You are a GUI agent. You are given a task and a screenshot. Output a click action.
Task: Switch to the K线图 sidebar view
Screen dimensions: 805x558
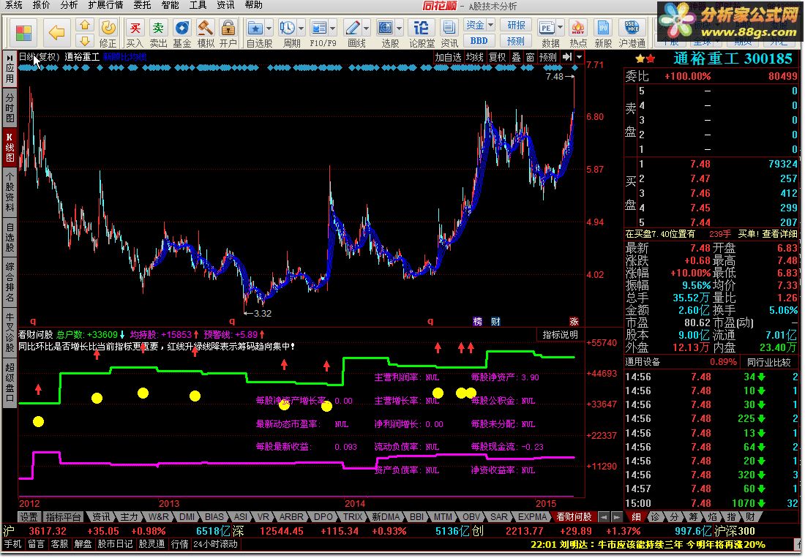[10, 148]
